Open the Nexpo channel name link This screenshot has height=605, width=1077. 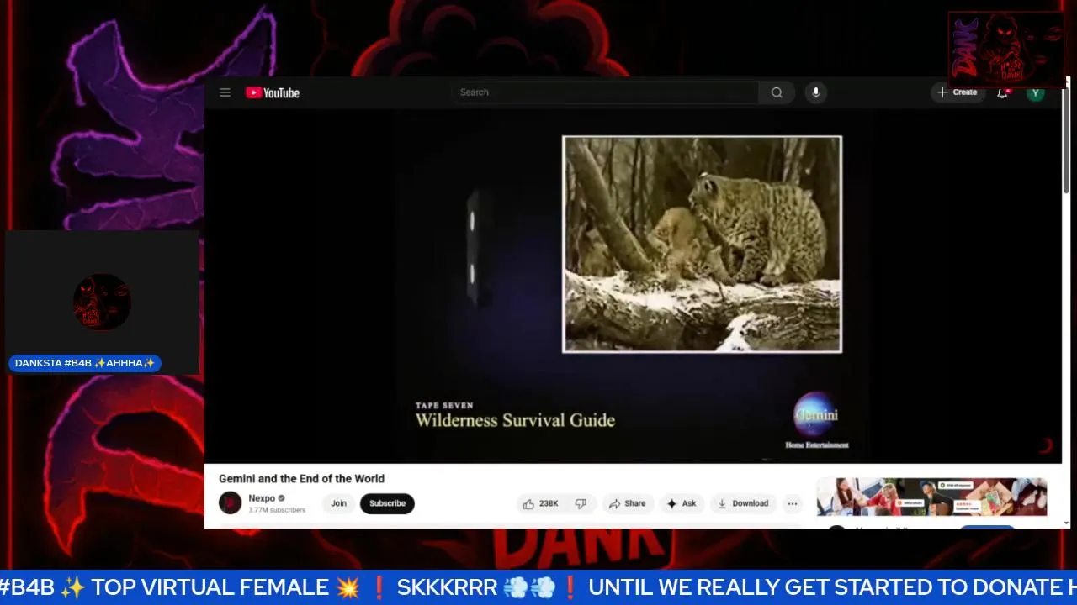[262, 498]
